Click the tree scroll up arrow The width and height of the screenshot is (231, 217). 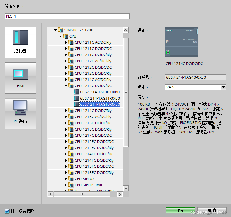click(x=126, y=30)
